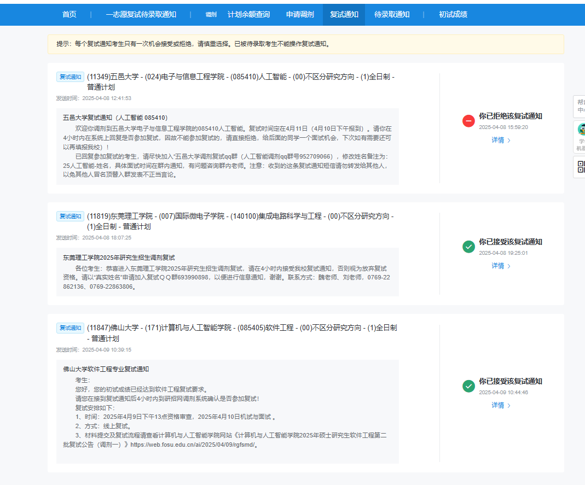Screen dimensions: 585x485
Task: Click the line 复试安排如下：
Action: click(x=95, y=408)
